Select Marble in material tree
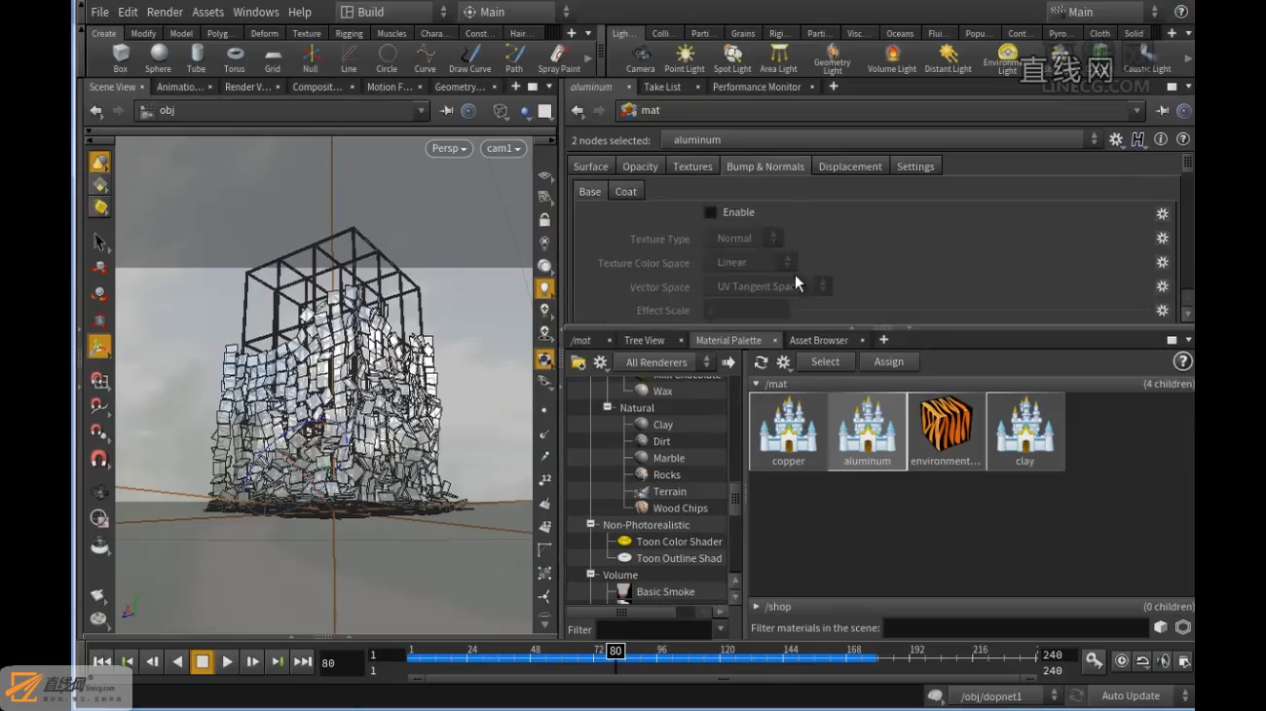 pos(669,458)
